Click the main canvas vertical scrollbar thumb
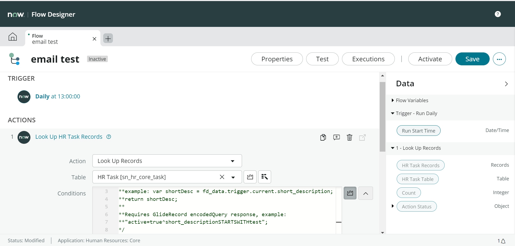This screenshot has height=246, width=515. 382,117
